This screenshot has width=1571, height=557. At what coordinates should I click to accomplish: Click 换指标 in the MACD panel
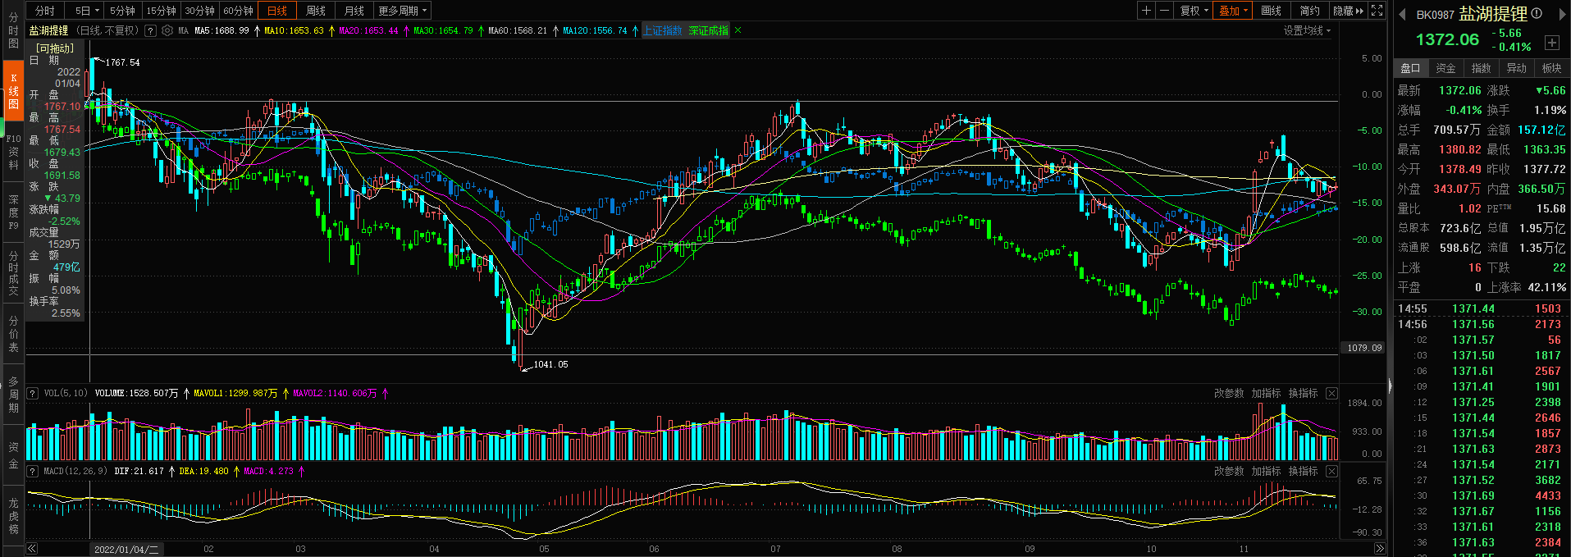pos(1303,471)
